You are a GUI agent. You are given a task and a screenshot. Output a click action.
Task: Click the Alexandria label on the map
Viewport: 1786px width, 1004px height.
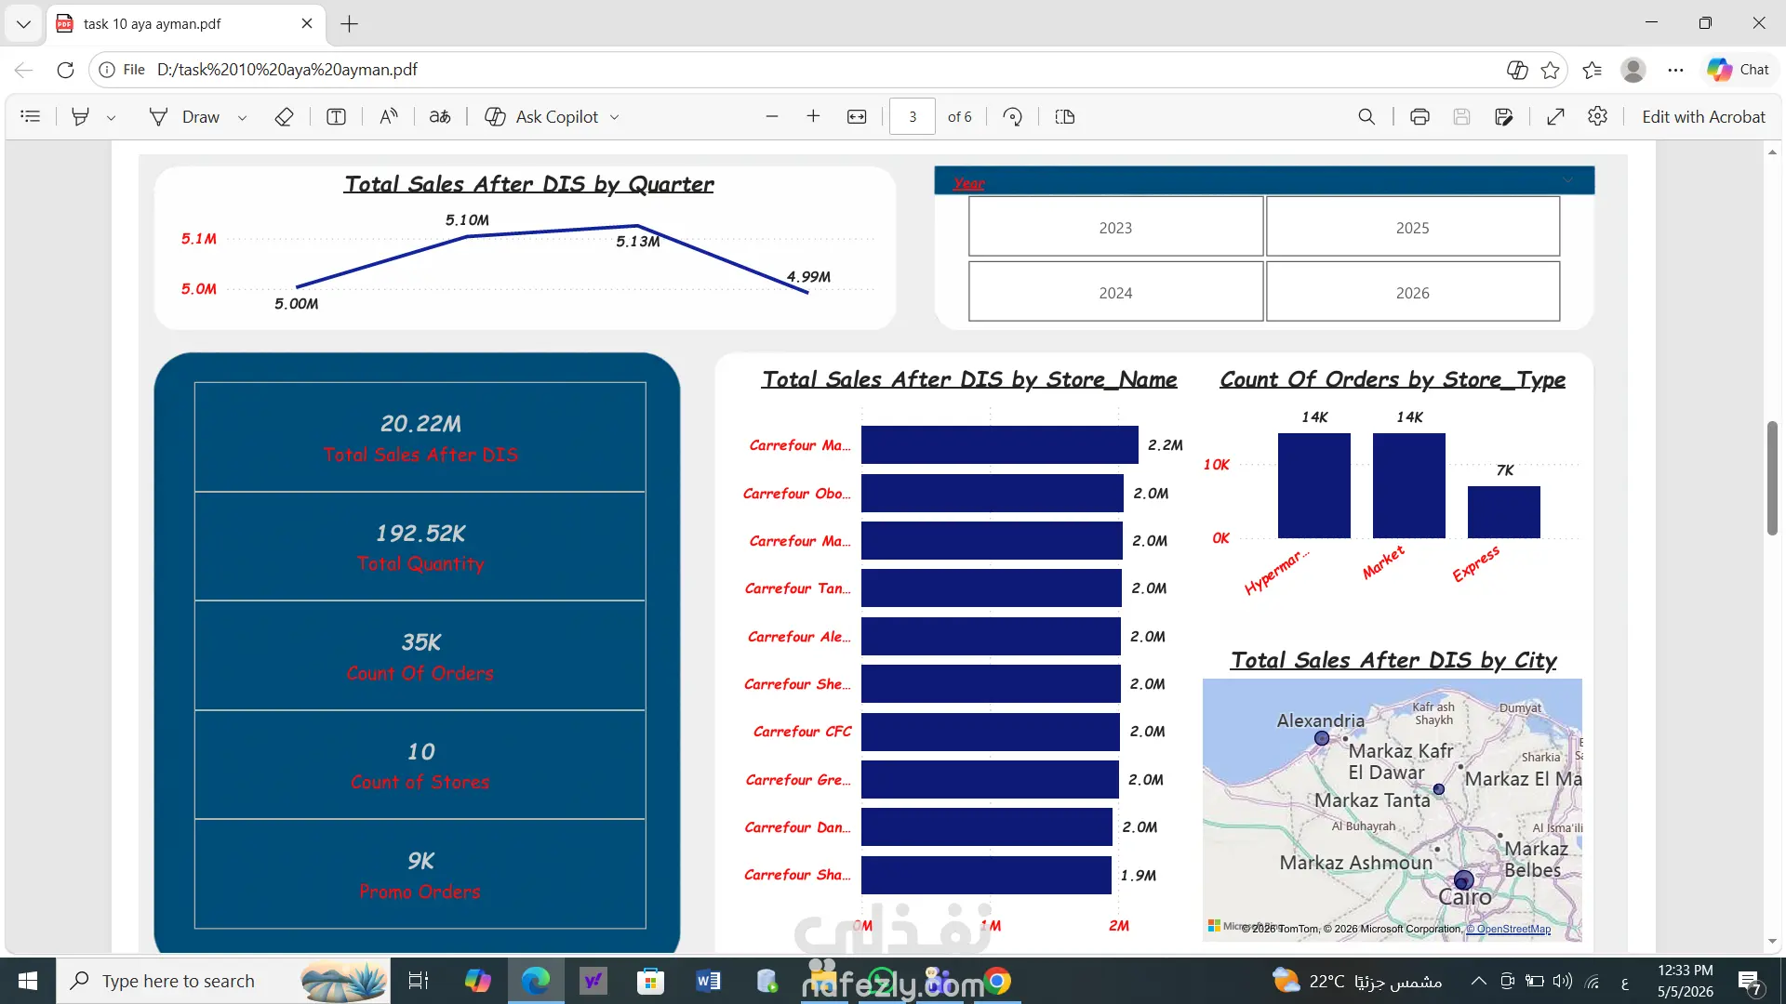1320,720
